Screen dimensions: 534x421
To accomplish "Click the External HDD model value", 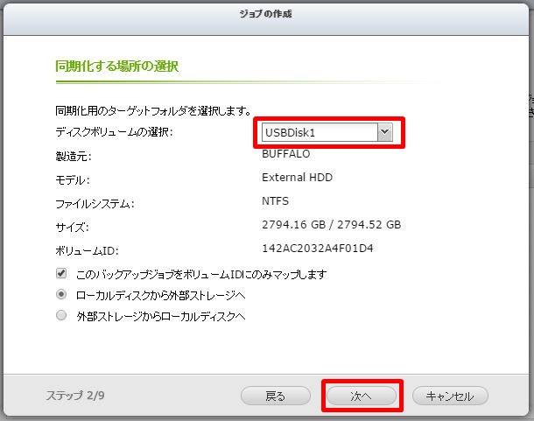I will pos(297,178).
